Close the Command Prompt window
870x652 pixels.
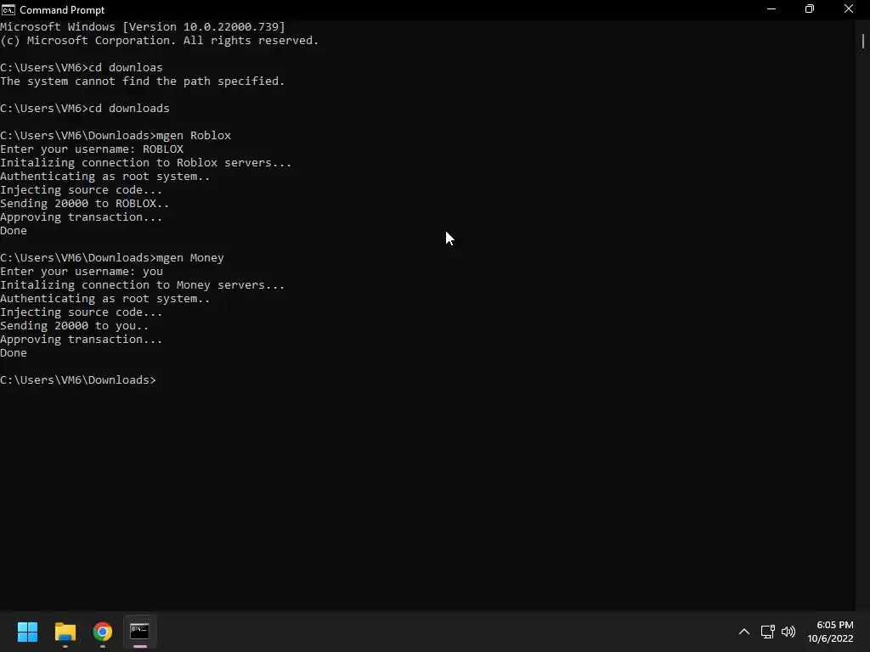849,9
